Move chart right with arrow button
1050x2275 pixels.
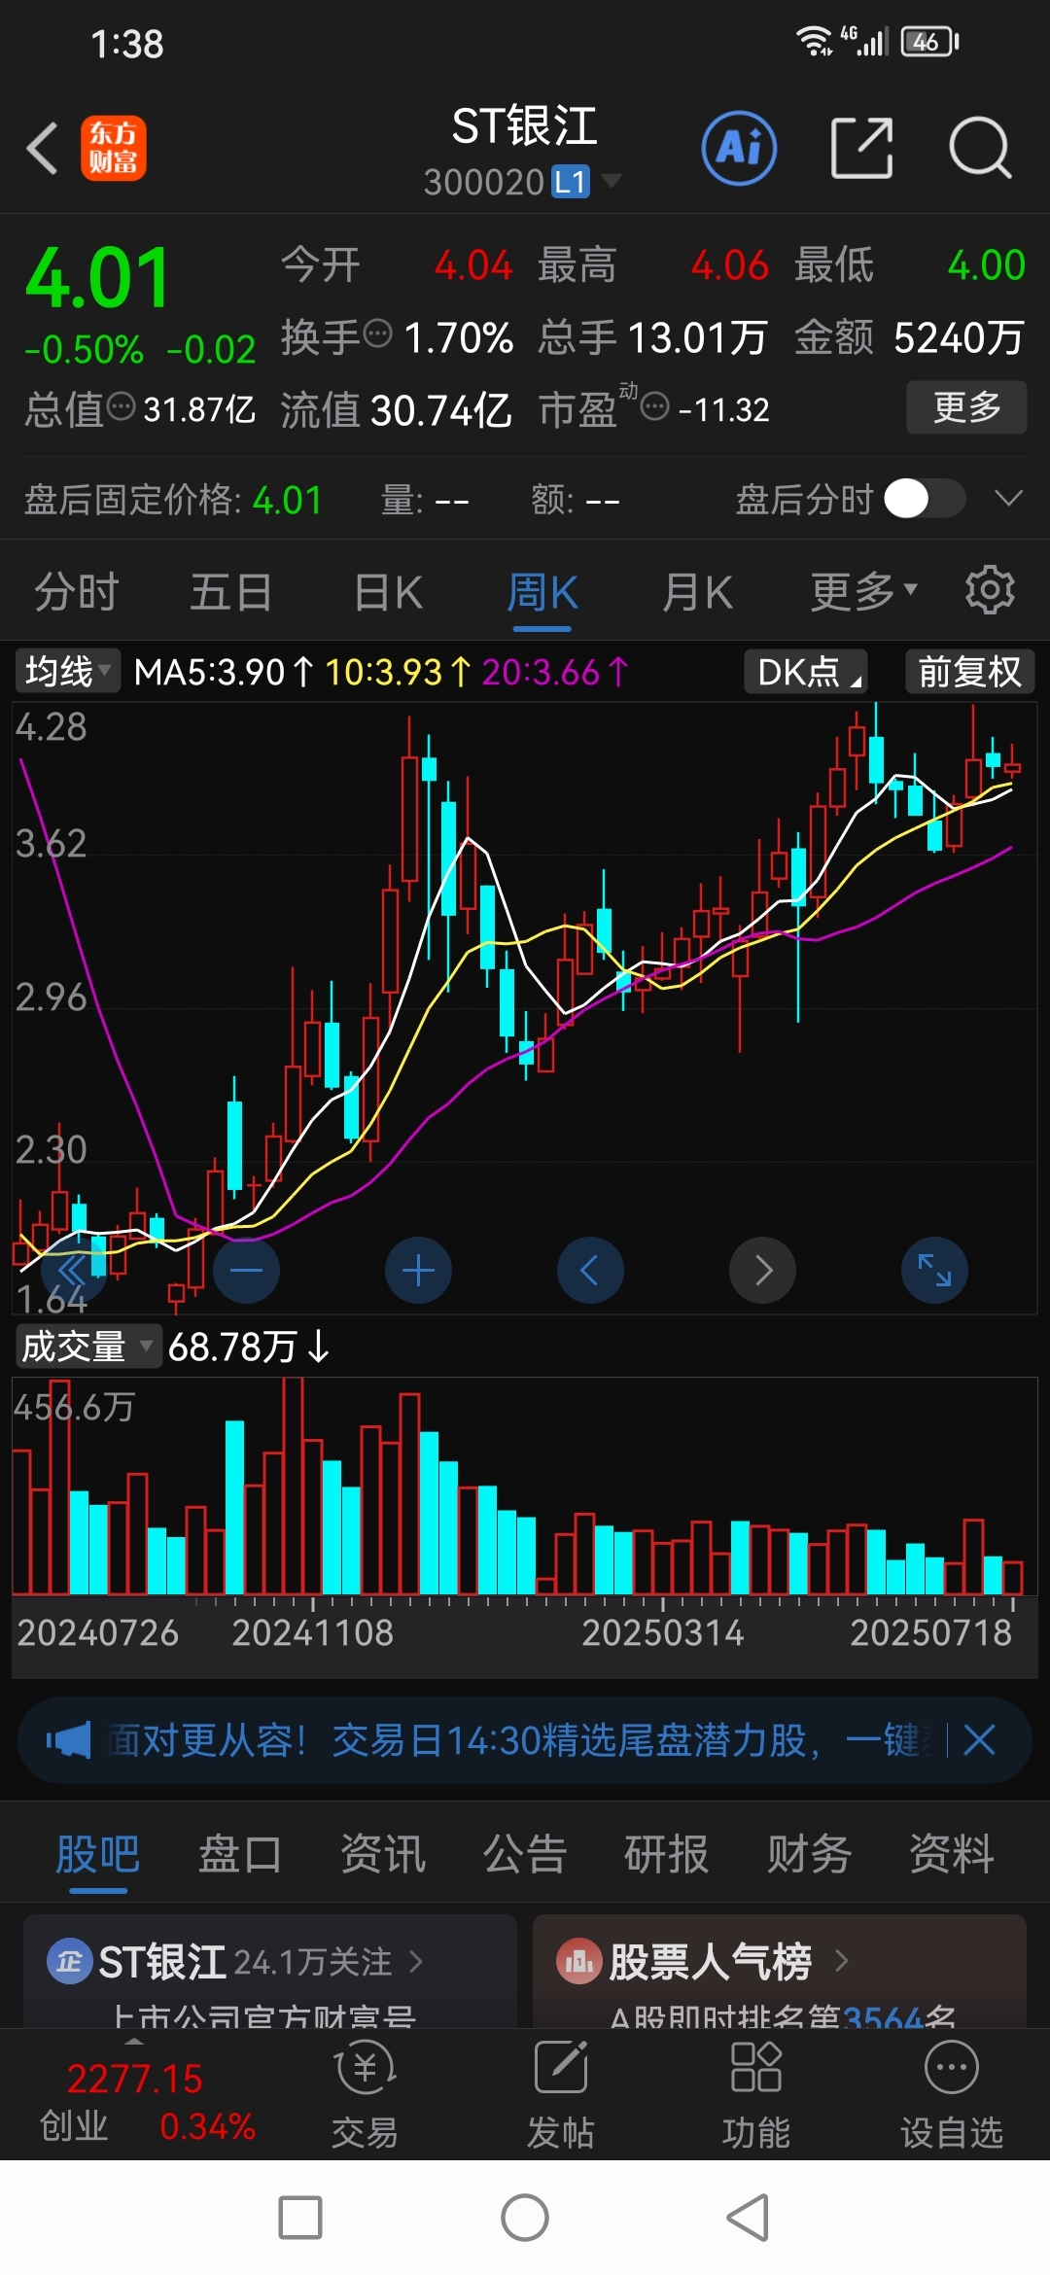coord(762,1270)
